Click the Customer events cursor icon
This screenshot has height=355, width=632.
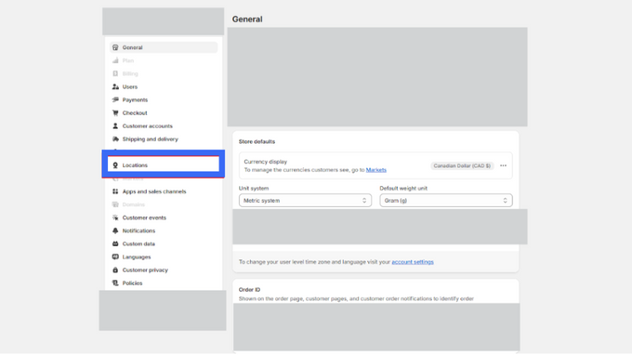pos(115,217)
